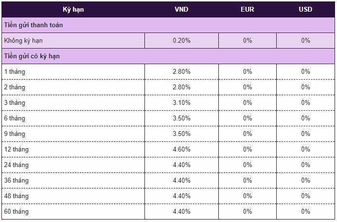Viewport: 337px width, 222px height.
Task: Click the EUR column header
Action: click(x=247, y=9)
